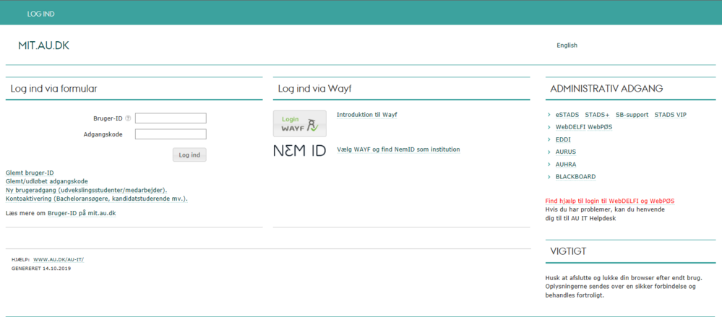Open Glemt bruger-ID link
Image resolution: width=722 pixels, height=317 pixels.
tap(30, 173)
